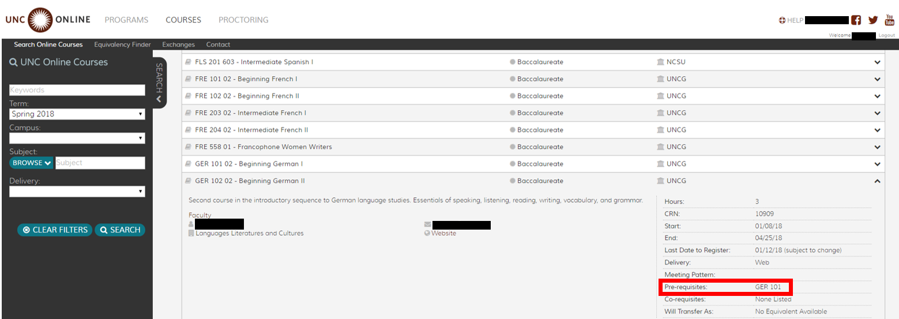Click the UNC Online sunburst logo
The image size is (899, 319).
[39, 20]
